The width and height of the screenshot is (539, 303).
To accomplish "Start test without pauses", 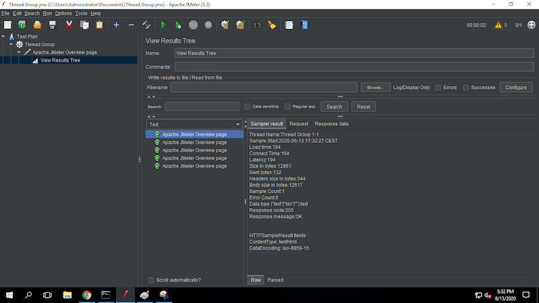I will pos(178,25).
